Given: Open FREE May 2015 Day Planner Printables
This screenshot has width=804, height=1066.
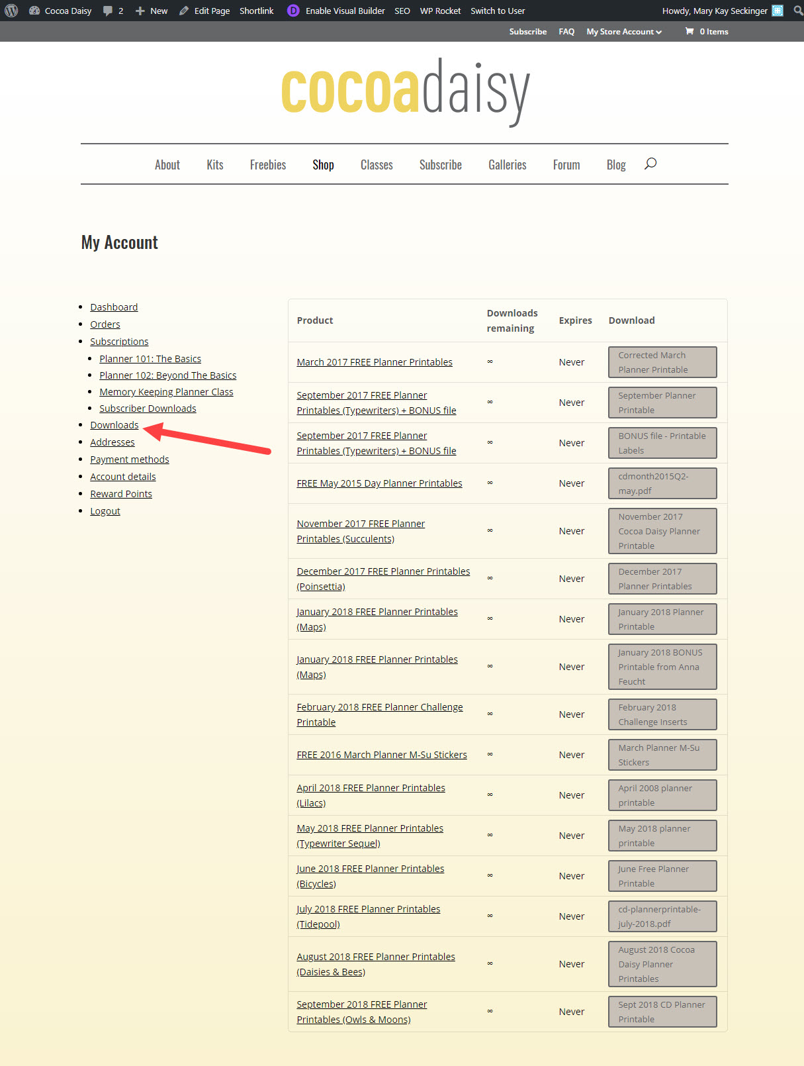Looking at the screenshot, I should [x=379, y=483].
